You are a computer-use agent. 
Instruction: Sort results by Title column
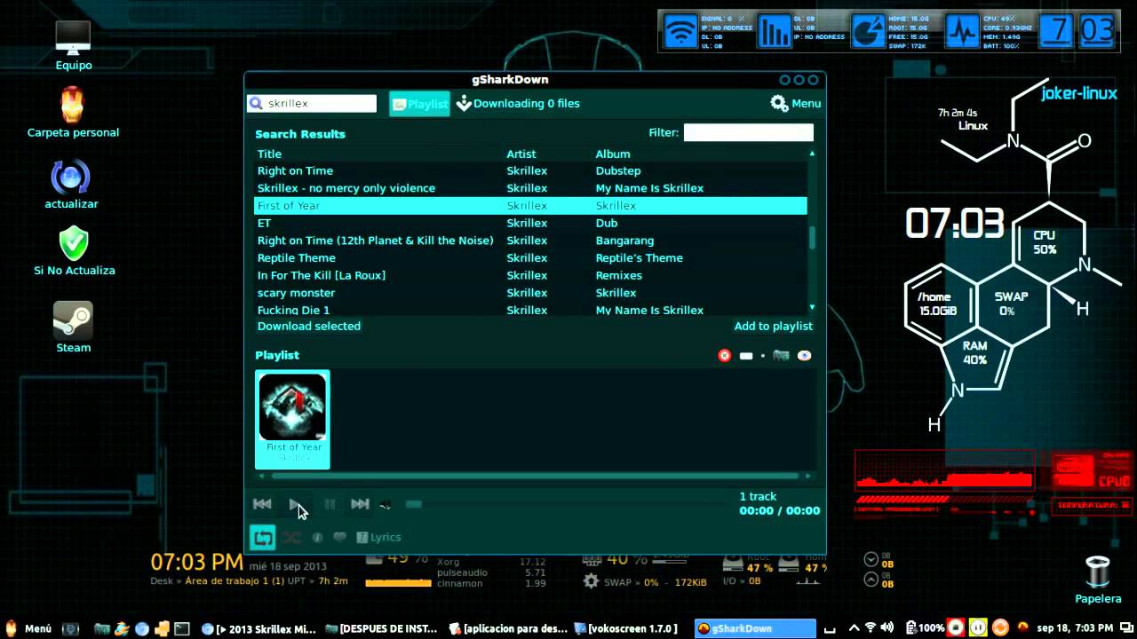[269, 154]
